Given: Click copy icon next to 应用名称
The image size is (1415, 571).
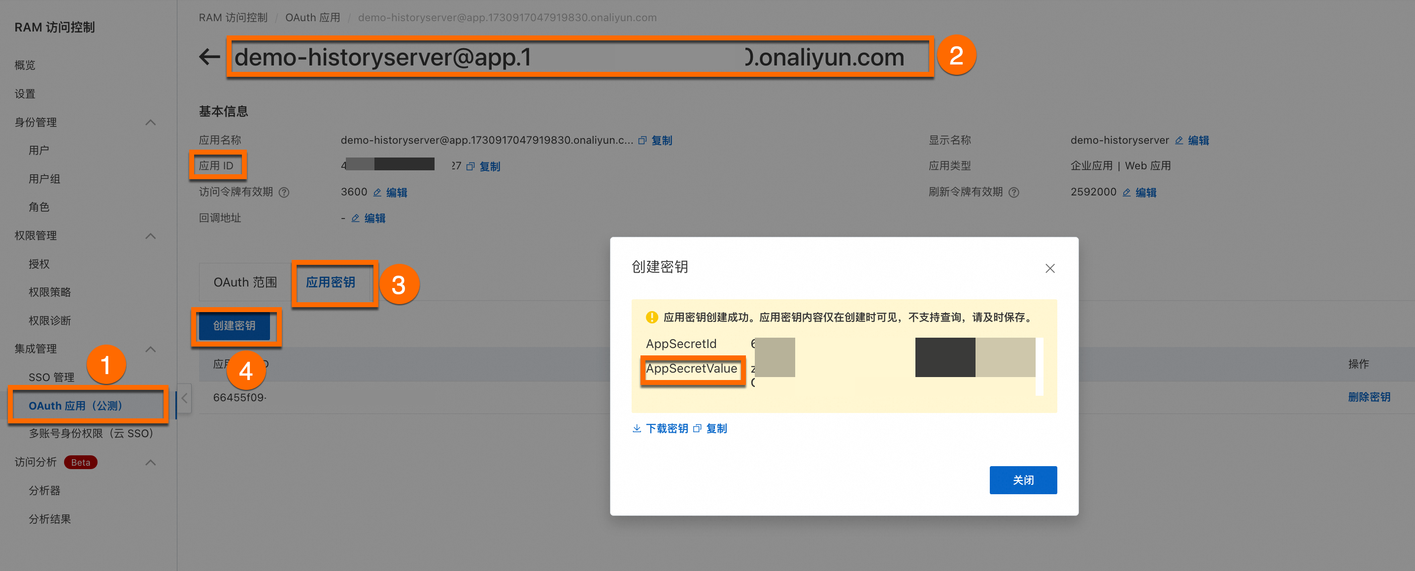Looking at the screenshot, I should click(x=642, y=141).
